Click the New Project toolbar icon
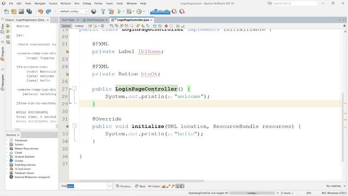Screen dimensions: 348x196 14,11
